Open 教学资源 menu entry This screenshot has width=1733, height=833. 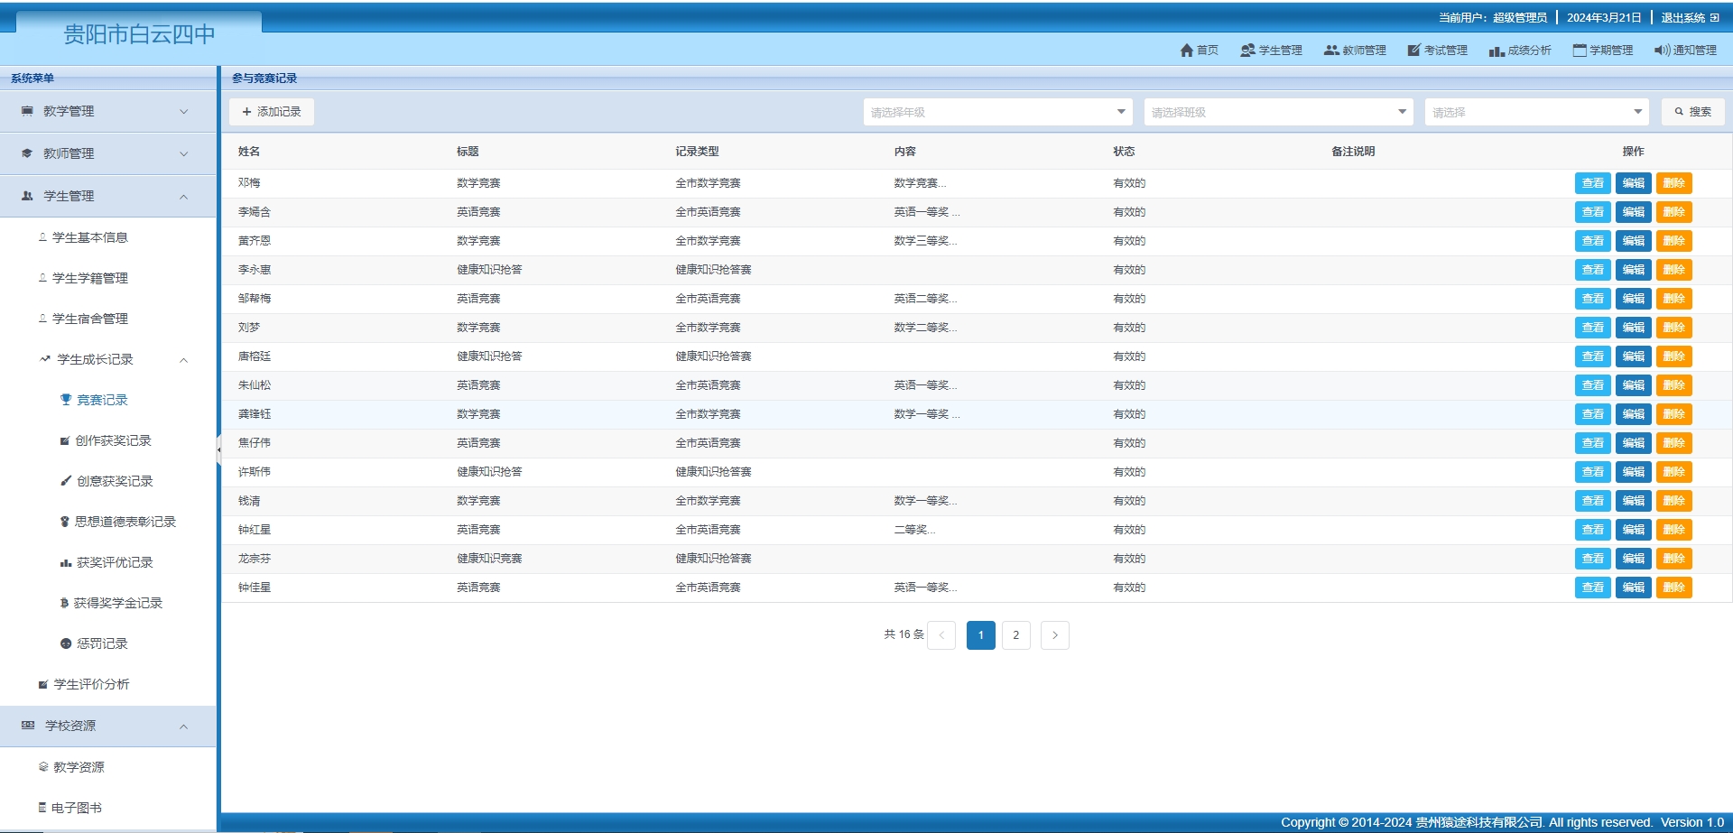coord(79,767)
